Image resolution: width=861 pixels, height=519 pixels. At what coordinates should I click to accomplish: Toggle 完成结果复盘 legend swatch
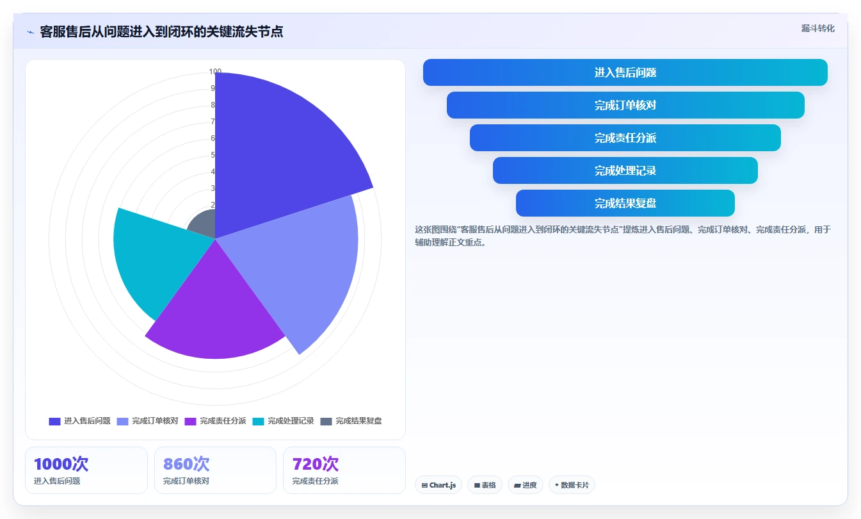(326, 421)
